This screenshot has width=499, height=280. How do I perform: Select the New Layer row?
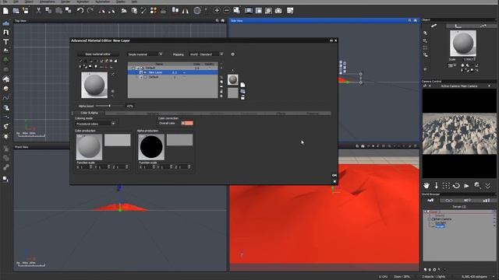point(173,72)
